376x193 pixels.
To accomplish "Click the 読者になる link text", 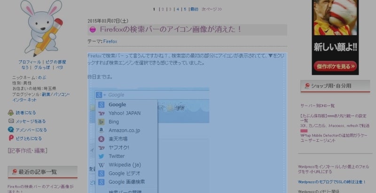I will [26, 113].
